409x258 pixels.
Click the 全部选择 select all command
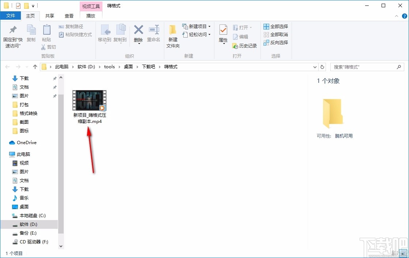click(276, 26)
